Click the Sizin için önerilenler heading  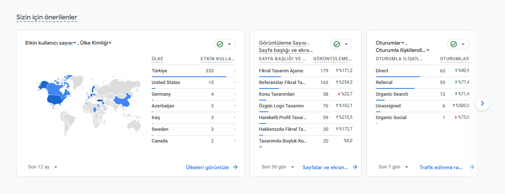tap(47, 17)
